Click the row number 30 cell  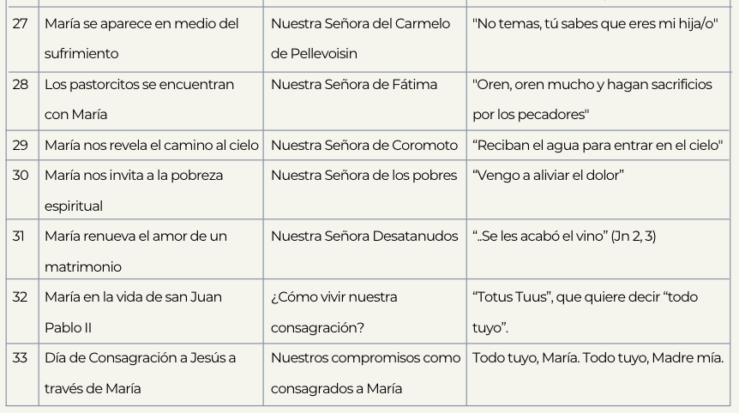(21, 176)
